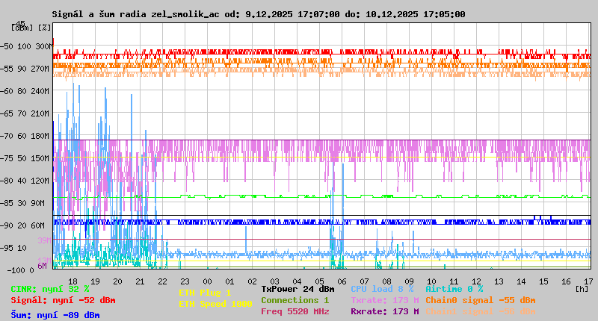Click the '[%]' axis unit label
Viewport: 598px width, 321px height.
coord(44,28)
